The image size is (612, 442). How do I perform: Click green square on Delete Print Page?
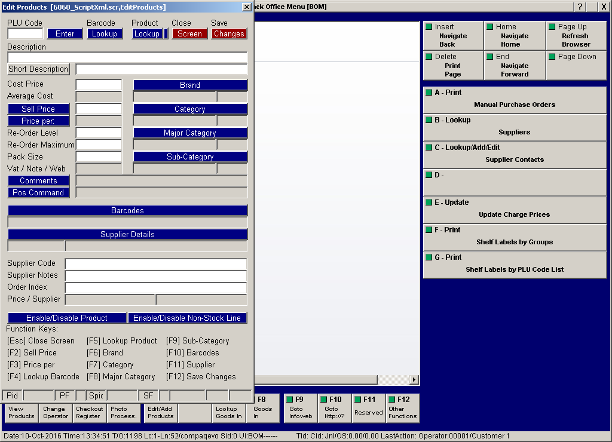429,57
